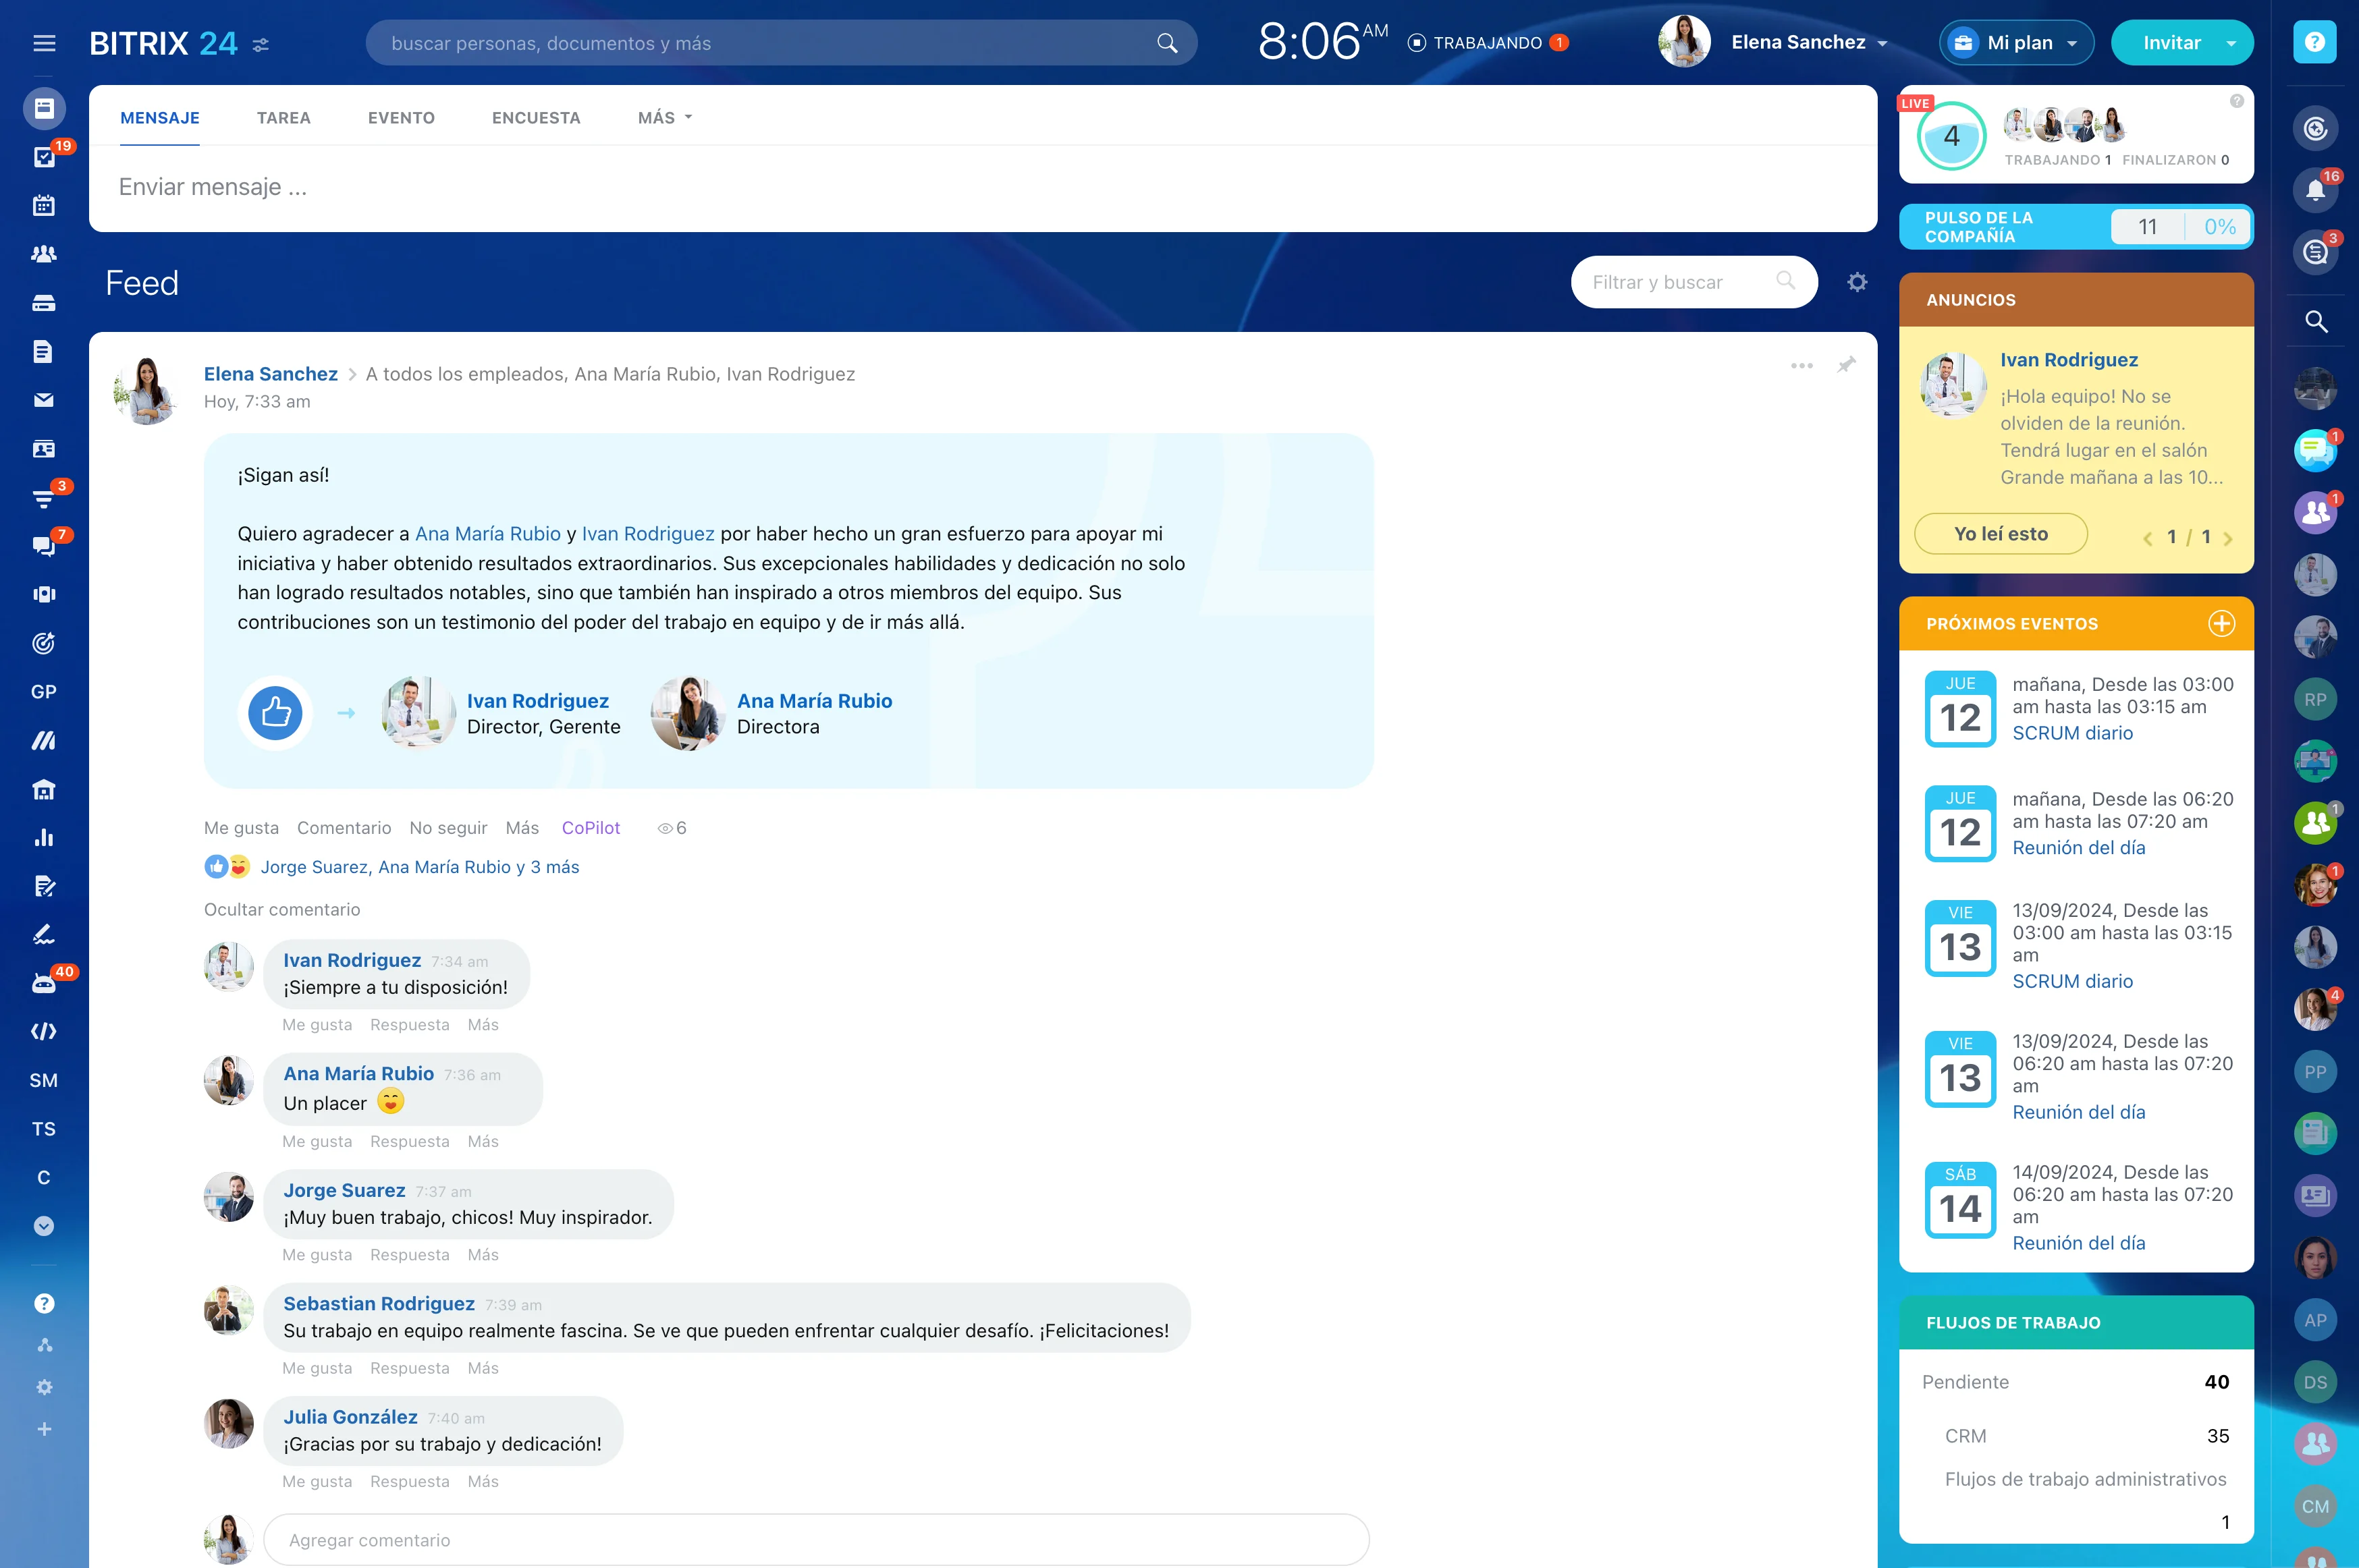Open feed settings gear icon
The height and width of the screenshot is (1568, 2359).
(1857, 282)
